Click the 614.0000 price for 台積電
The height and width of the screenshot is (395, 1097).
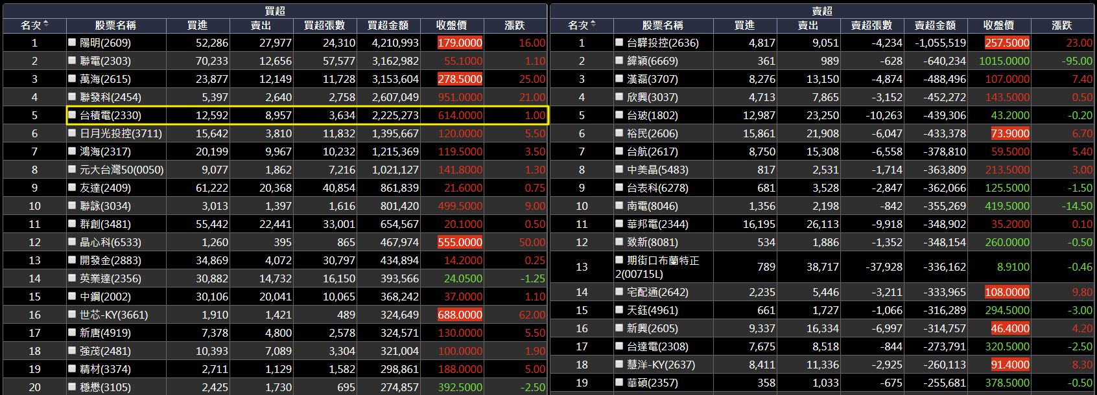coord(460,115)
